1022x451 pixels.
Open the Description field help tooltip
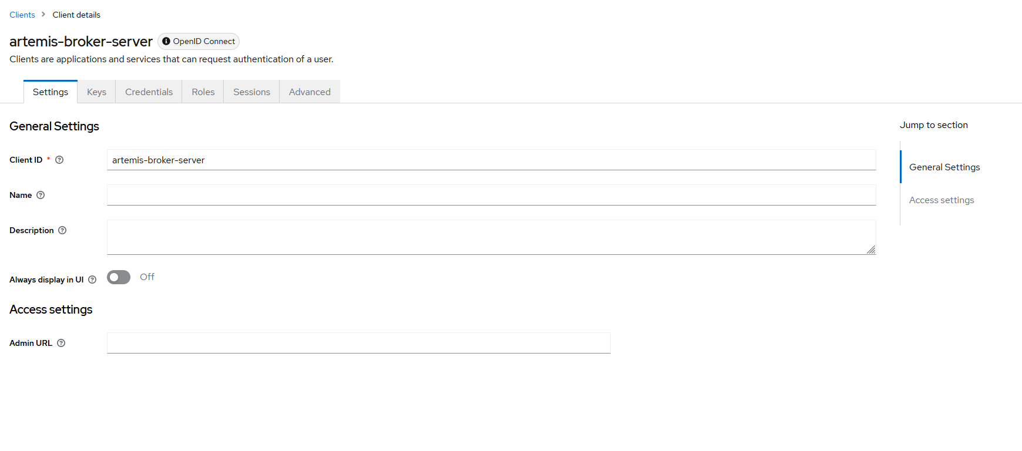pos(62,230)
